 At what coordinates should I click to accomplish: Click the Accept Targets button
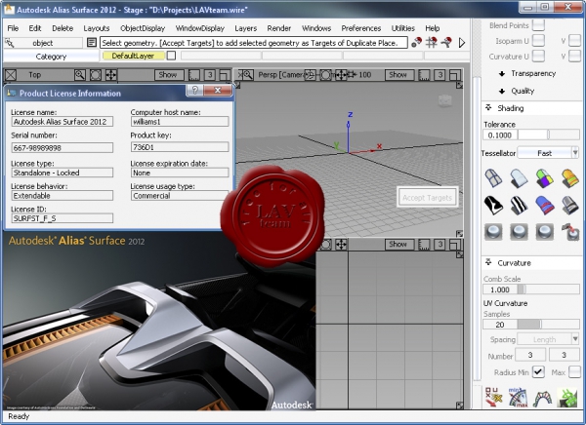pos(427,198)
